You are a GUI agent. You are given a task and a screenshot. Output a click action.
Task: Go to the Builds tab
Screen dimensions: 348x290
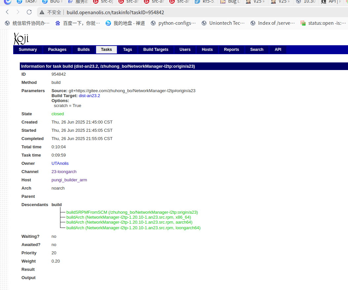point(84,50)
